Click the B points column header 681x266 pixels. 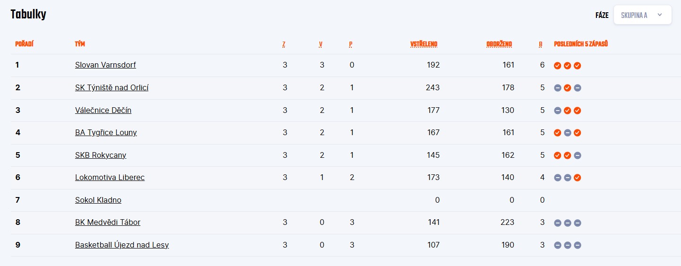point(541,44)
